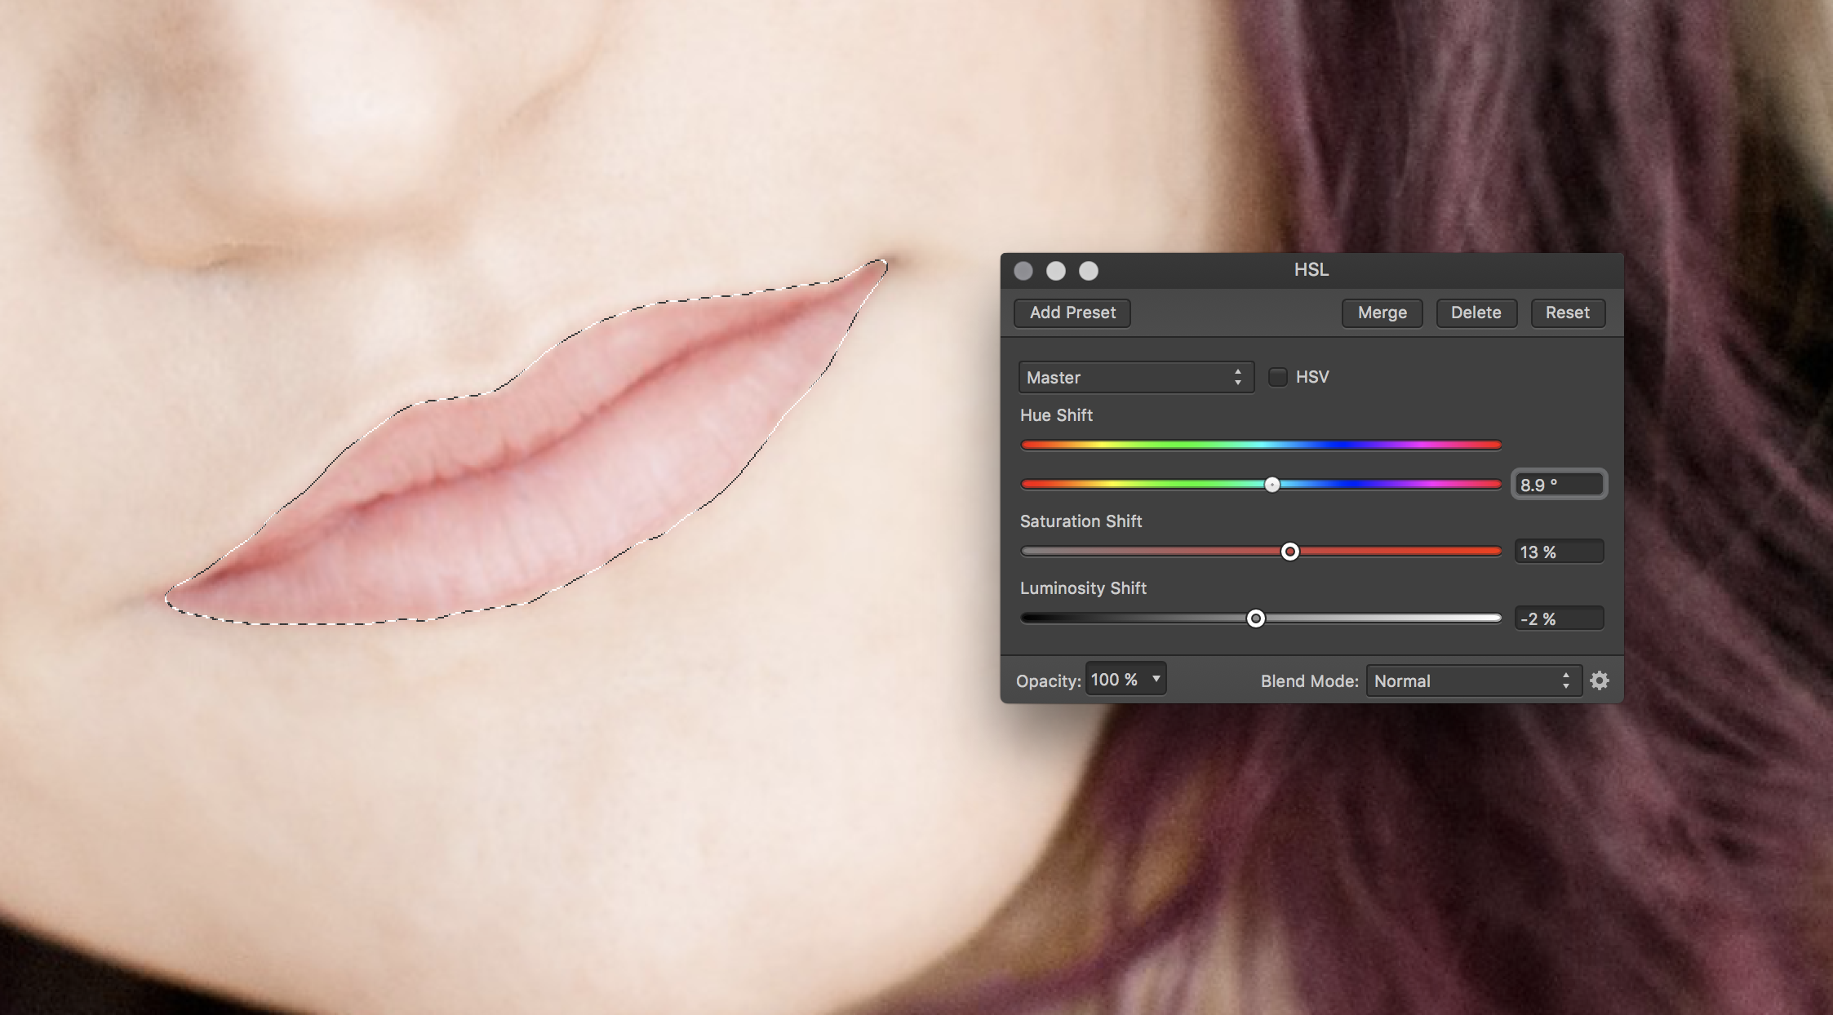Image resolution: width=1833 pixels, height=1015 pixels.
Task: Click the Opacity 100 % field
Action: click(x=1115, y=680)
